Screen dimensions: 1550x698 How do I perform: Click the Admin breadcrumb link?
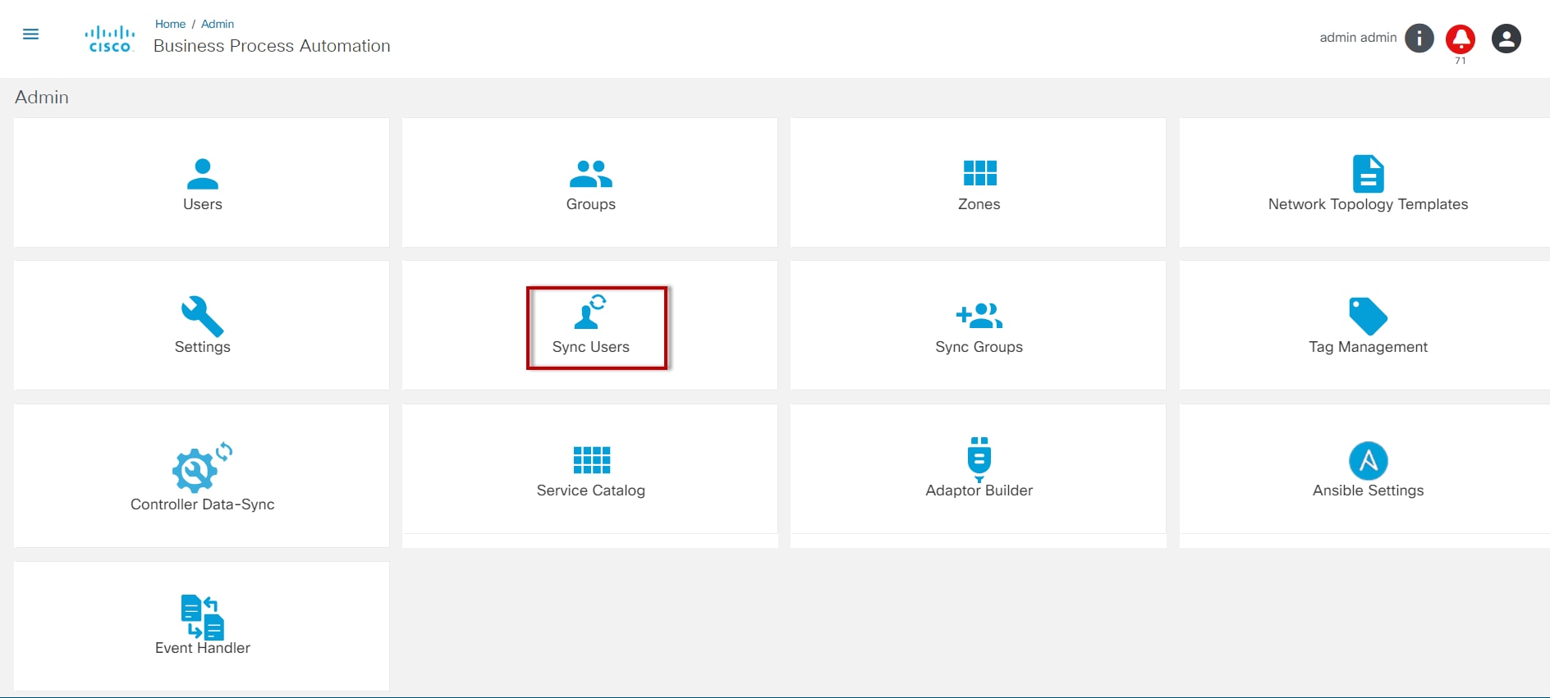[218, 24]
